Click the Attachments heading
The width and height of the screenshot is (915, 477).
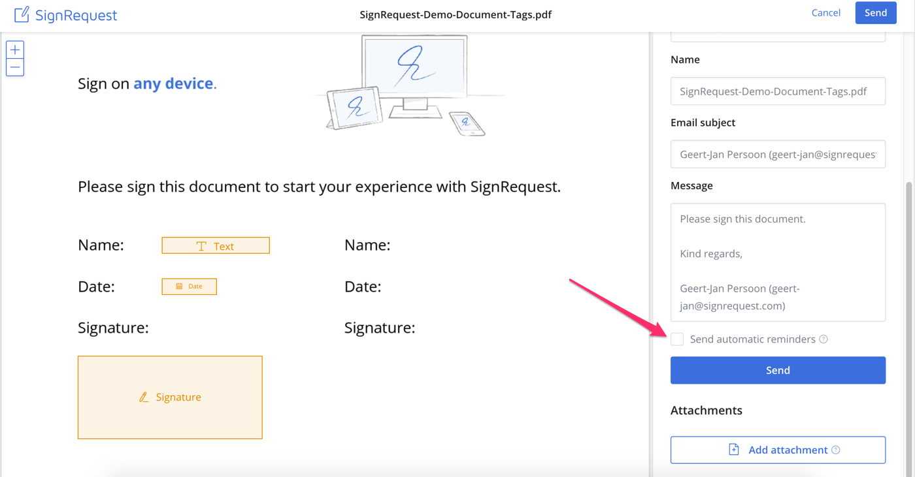(707, 410)
